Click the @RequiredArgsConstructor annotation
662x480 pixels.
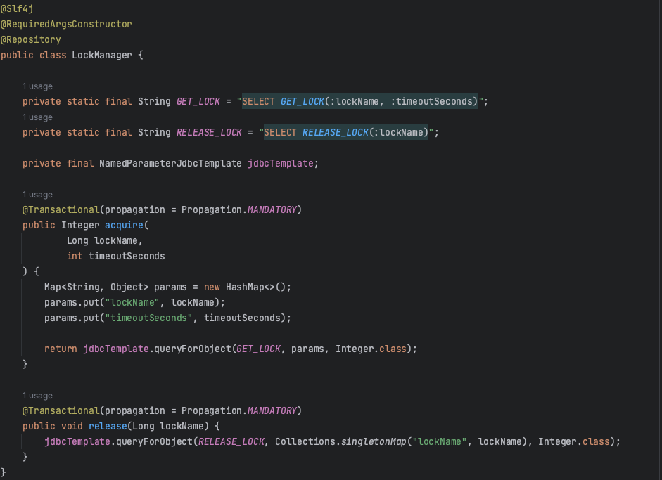pos(66,24)
